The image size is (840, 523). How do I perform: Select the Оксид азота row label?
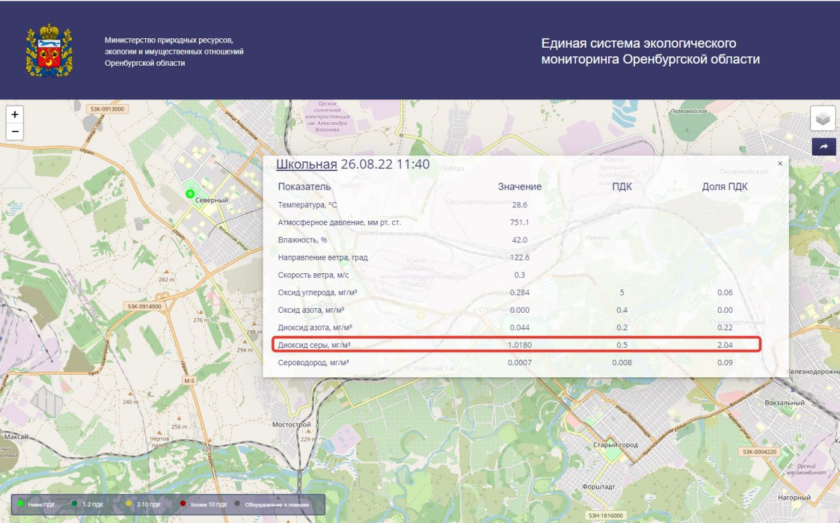coord(311,310)
